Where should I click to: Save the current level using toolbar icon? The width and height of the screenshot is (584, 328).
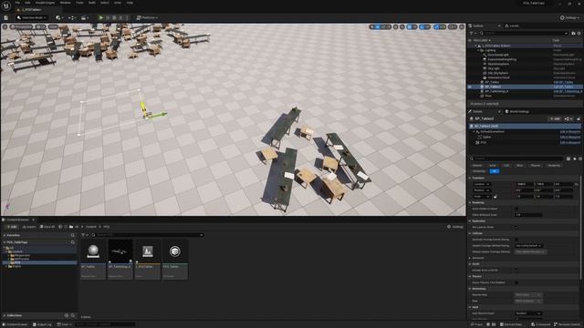pyautogui.click(x=5, y=17)
